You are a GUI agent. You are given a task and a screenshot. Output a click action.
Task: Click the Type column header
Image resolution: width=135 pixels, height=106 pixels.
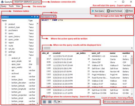tap(30, 20)
